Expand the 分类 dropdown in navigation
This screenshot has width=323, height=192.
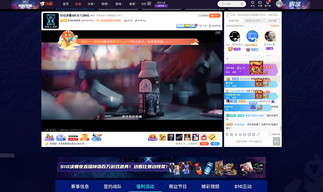91,4
